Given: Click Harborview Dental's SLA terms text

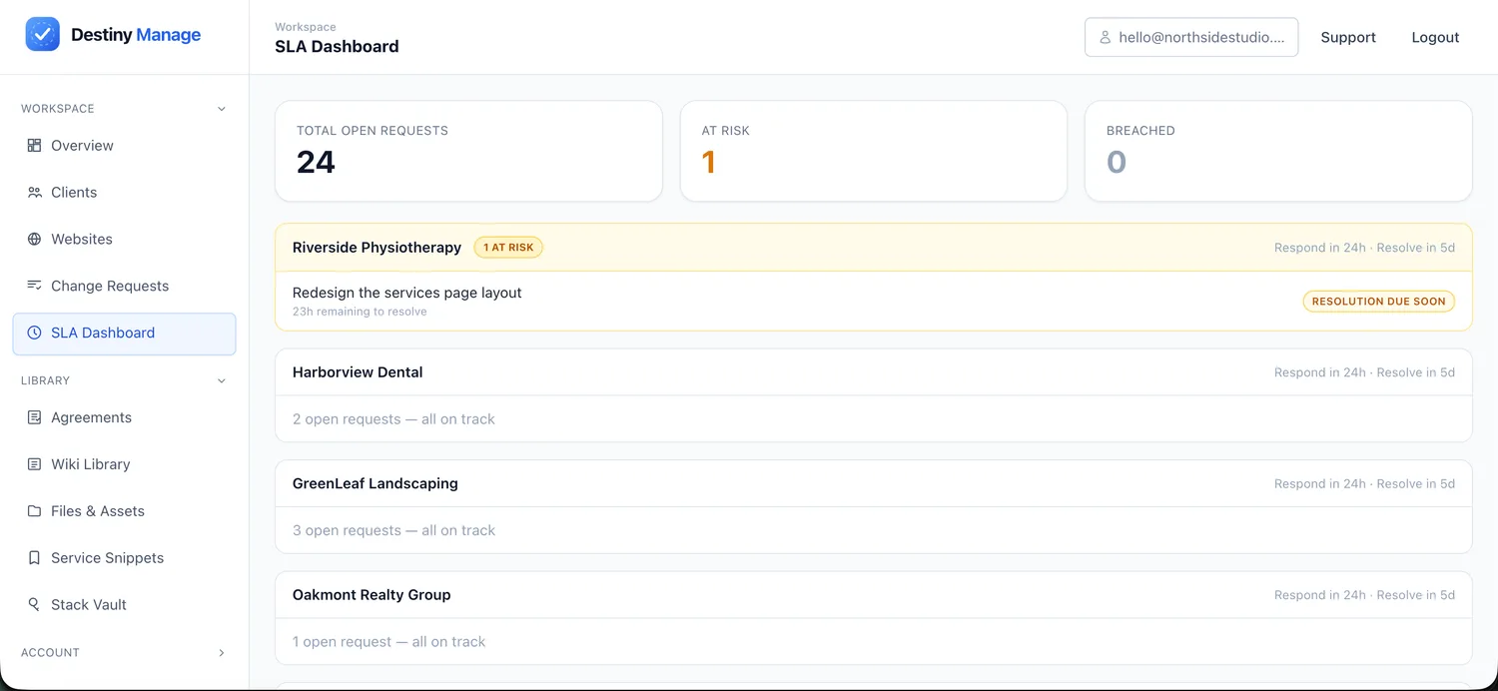Looking at the screenshot, I should 1364,372.
